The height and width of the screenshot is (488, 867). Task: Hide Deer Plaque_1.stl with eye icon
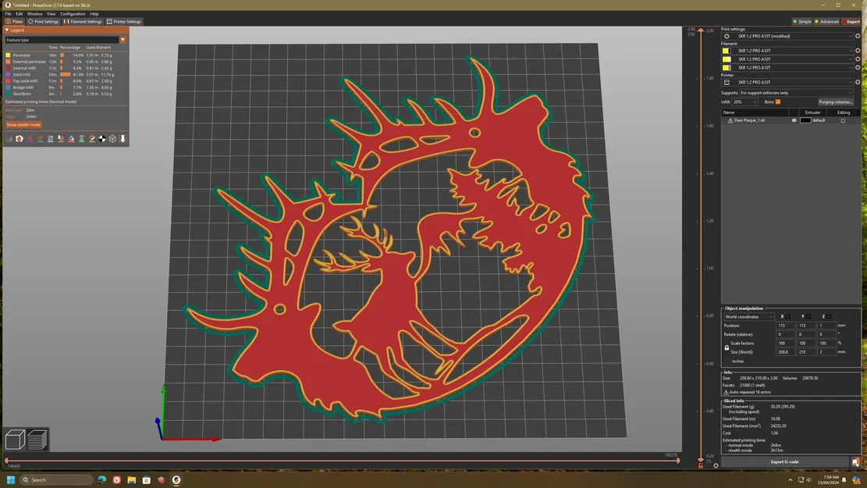coord(794,120)
